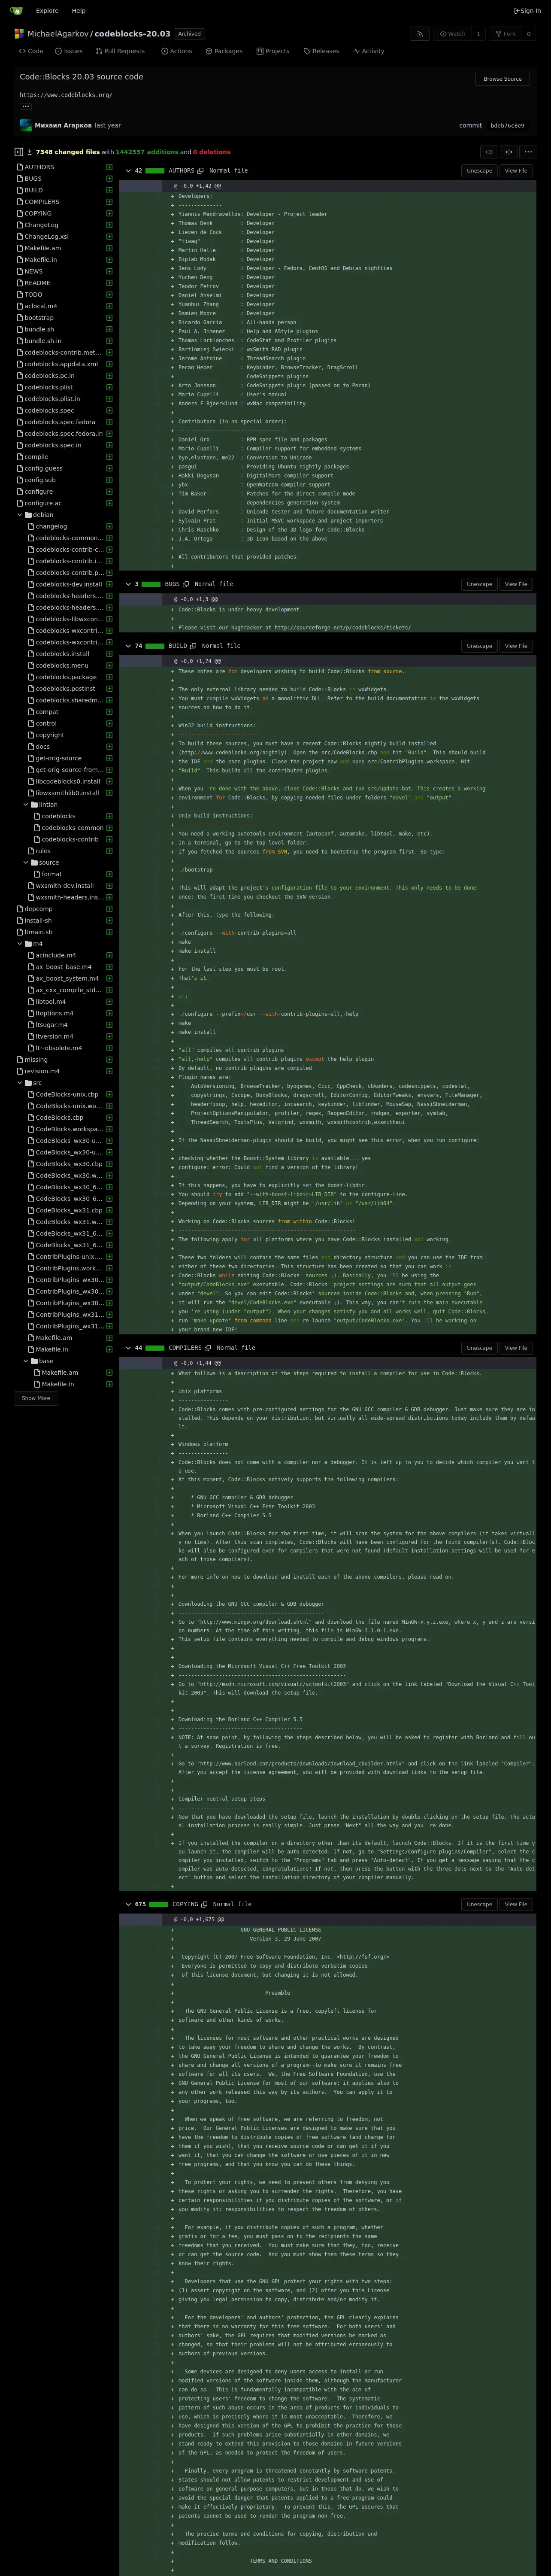
Task: Click the Sign In link
Action: click(527, 11)
